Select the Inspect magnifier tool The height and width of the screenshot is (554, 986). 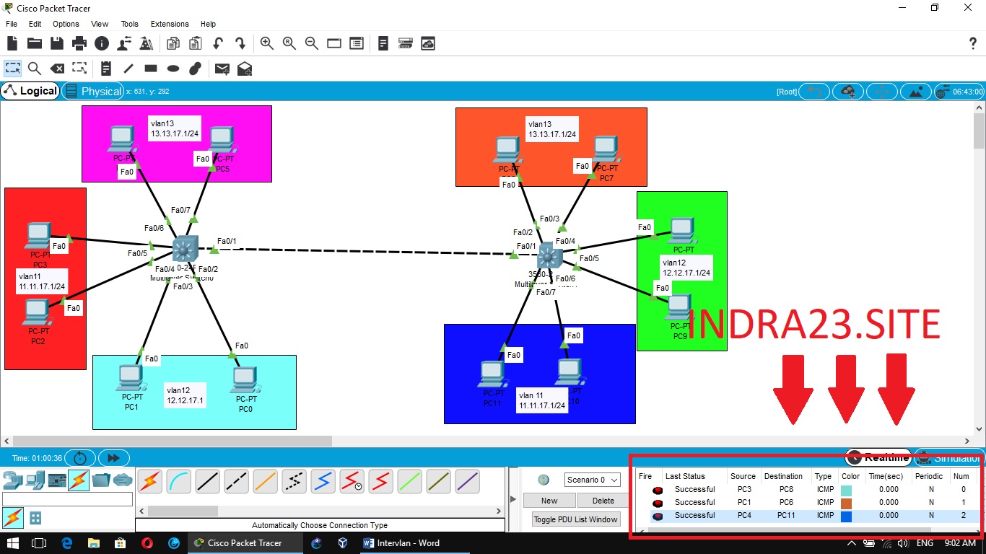point(33,69)
